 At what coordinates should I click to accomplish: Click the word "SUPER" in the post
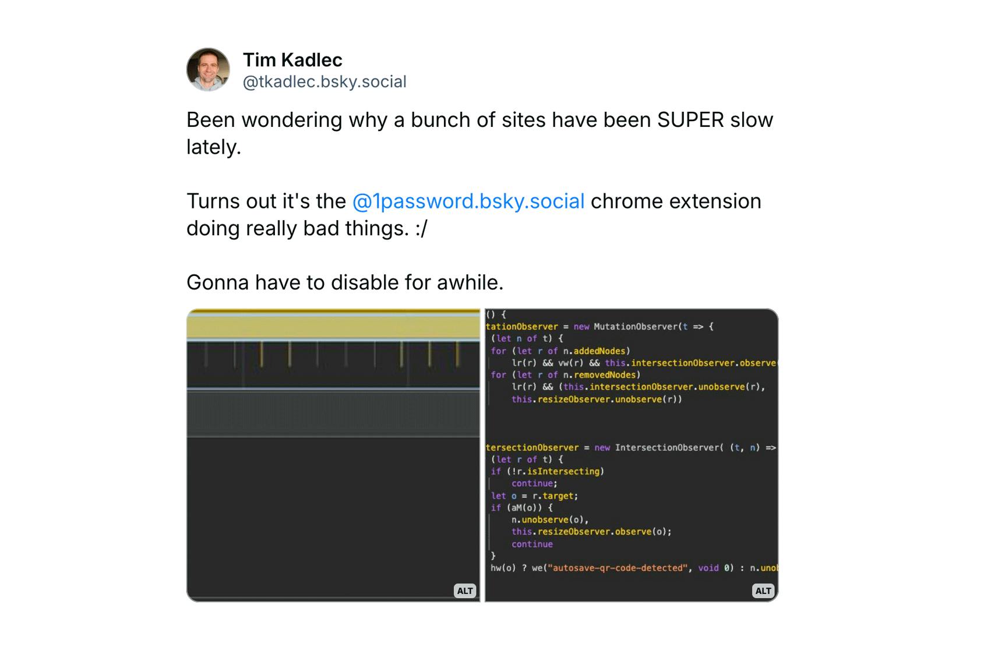[690, 120]
